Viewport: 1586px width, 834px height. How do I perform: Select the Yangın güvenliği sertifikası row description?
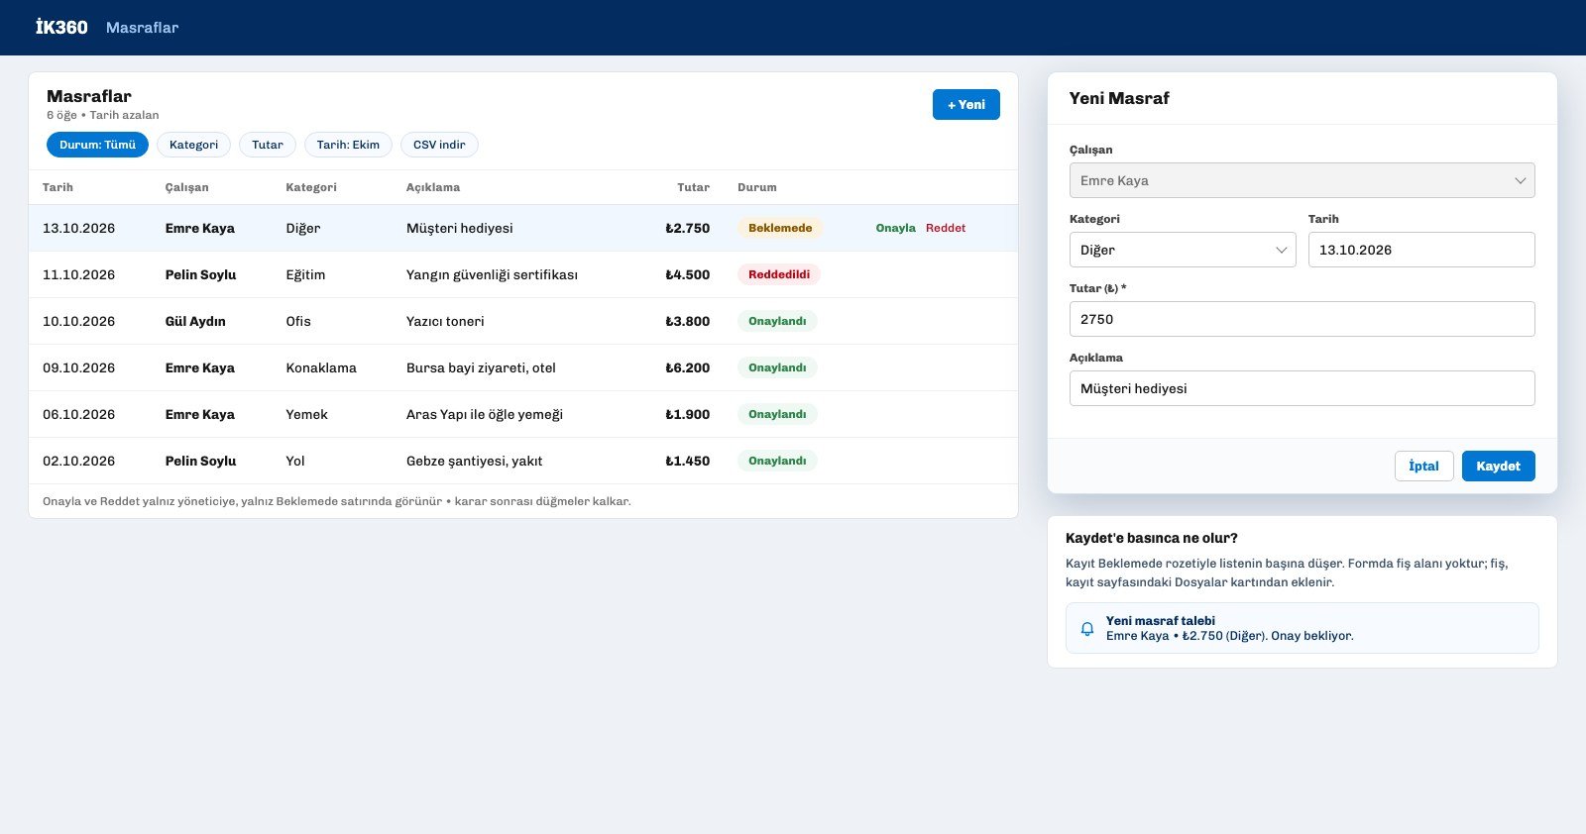tap(492, 274)
